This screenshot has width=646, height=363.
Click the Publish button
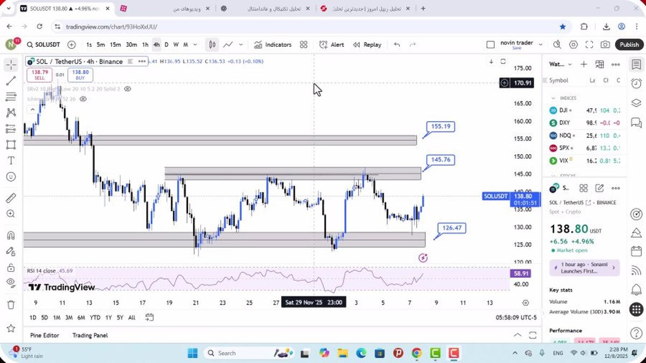629,45
